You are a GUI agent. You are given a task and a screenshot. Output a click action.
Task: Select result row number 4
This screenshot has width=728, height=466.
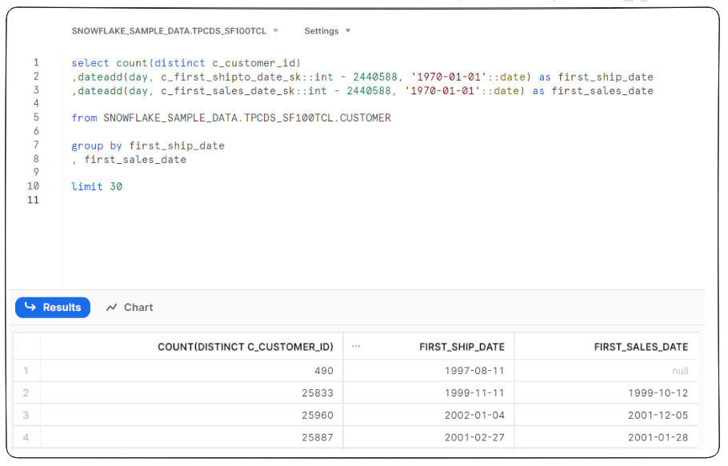[x=26, y=438]
